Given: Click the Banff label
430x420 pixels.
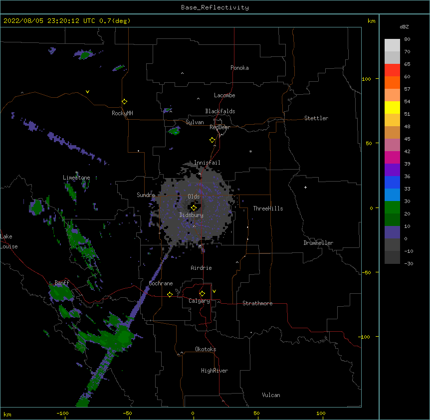Looking at the screenshot, I should click(62, 283).
